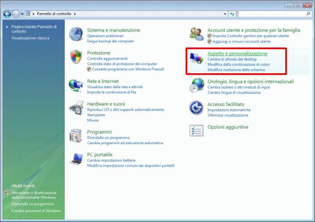This screenshot has height=222, width=315.
Task: Open PC portatile heading
Action: (x=100, y=154)
